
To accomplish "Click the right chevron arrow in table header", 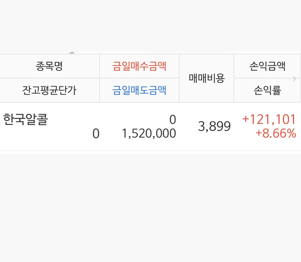I will click(x=294, y=78).
